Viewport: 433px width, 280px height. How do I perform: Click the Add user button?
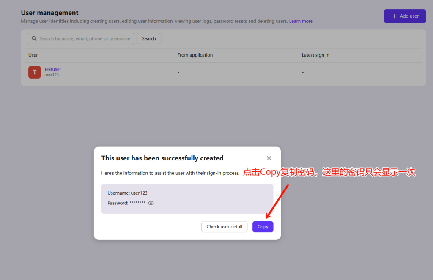point(405,16)
